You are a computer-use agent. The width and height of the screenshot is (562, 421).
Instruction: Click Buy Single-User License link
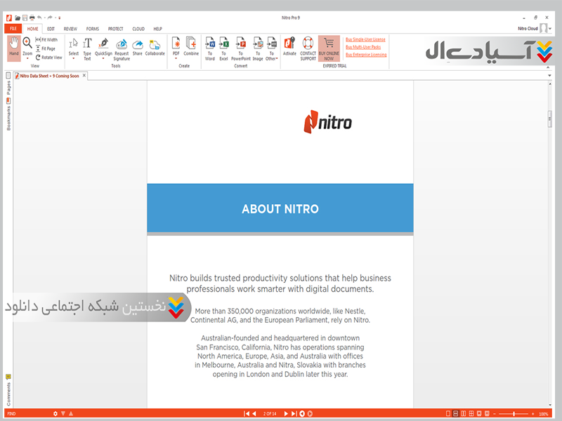click(x=365, y=40)
